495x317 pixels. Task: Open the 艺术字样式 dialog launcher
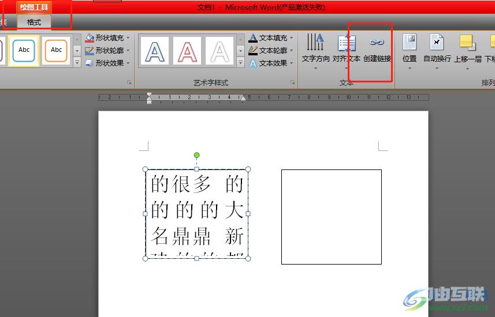[293, 82]
